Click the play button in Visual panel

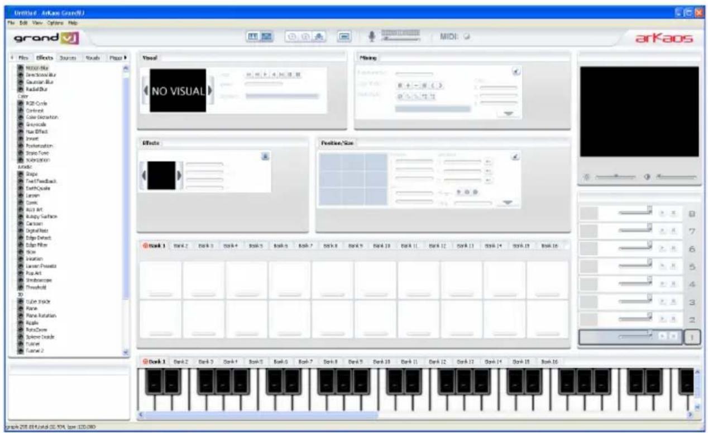tap(266, 75)
